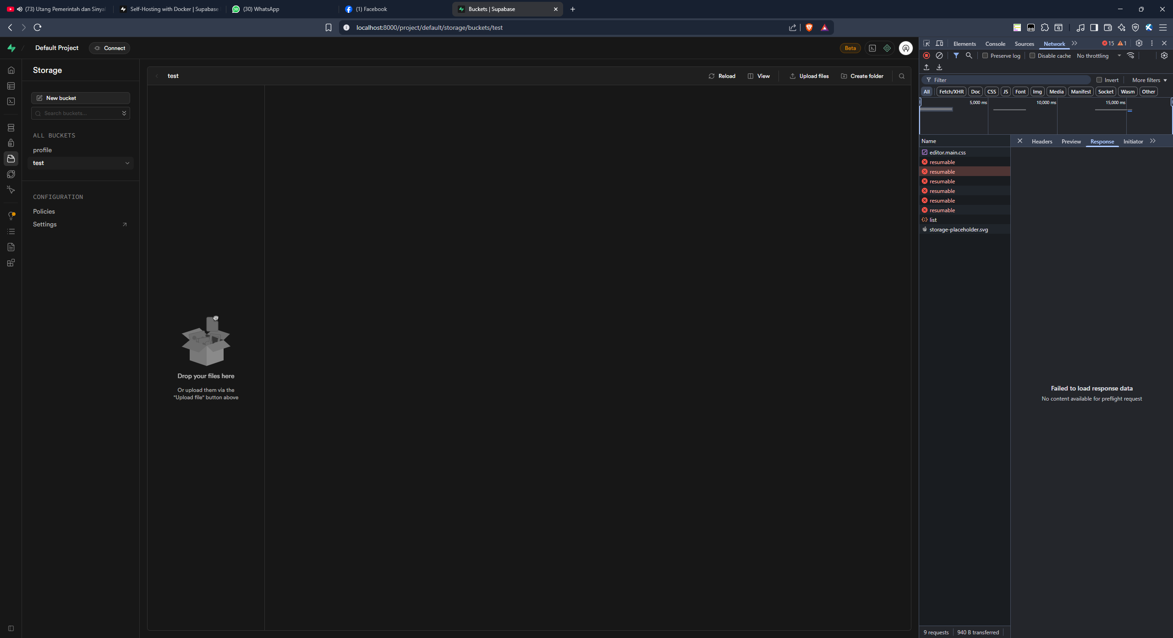This screenshot has width=1173, height=638.
Task: Click the network timeline overview graph
Action: [1045, 119]
